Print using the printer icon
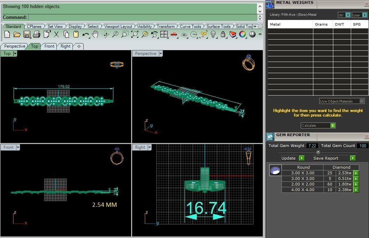The image size is (369, 238). pyautogui.click(x=36, y=35)
